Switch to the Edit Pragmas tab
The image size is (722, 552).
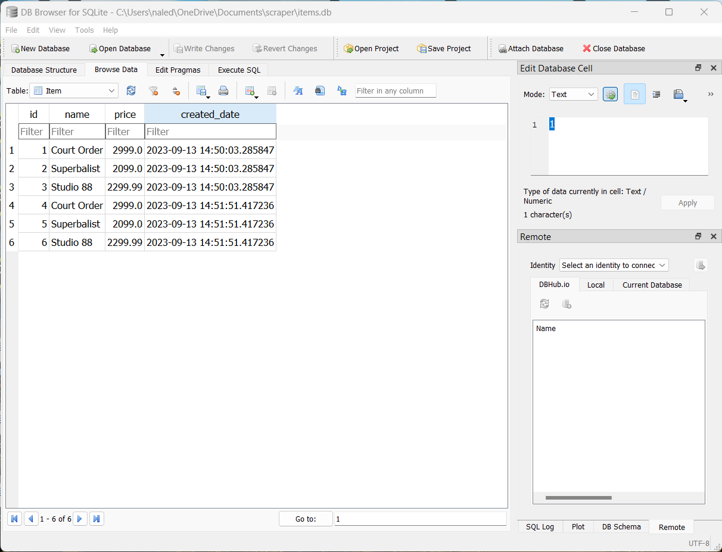[178, 70]
